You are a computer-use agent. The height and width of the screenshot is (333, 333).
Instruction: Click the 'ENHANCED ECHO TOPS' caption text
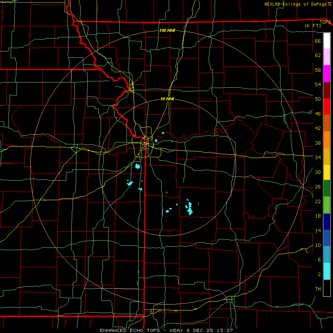pos(130,330)
